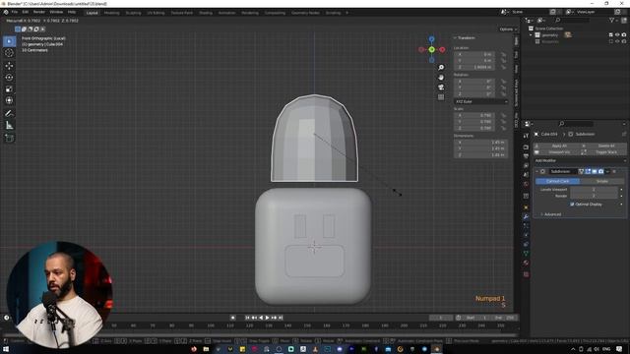
Task: Click the Toggle Stack button
Action: [x=603, y=152]
